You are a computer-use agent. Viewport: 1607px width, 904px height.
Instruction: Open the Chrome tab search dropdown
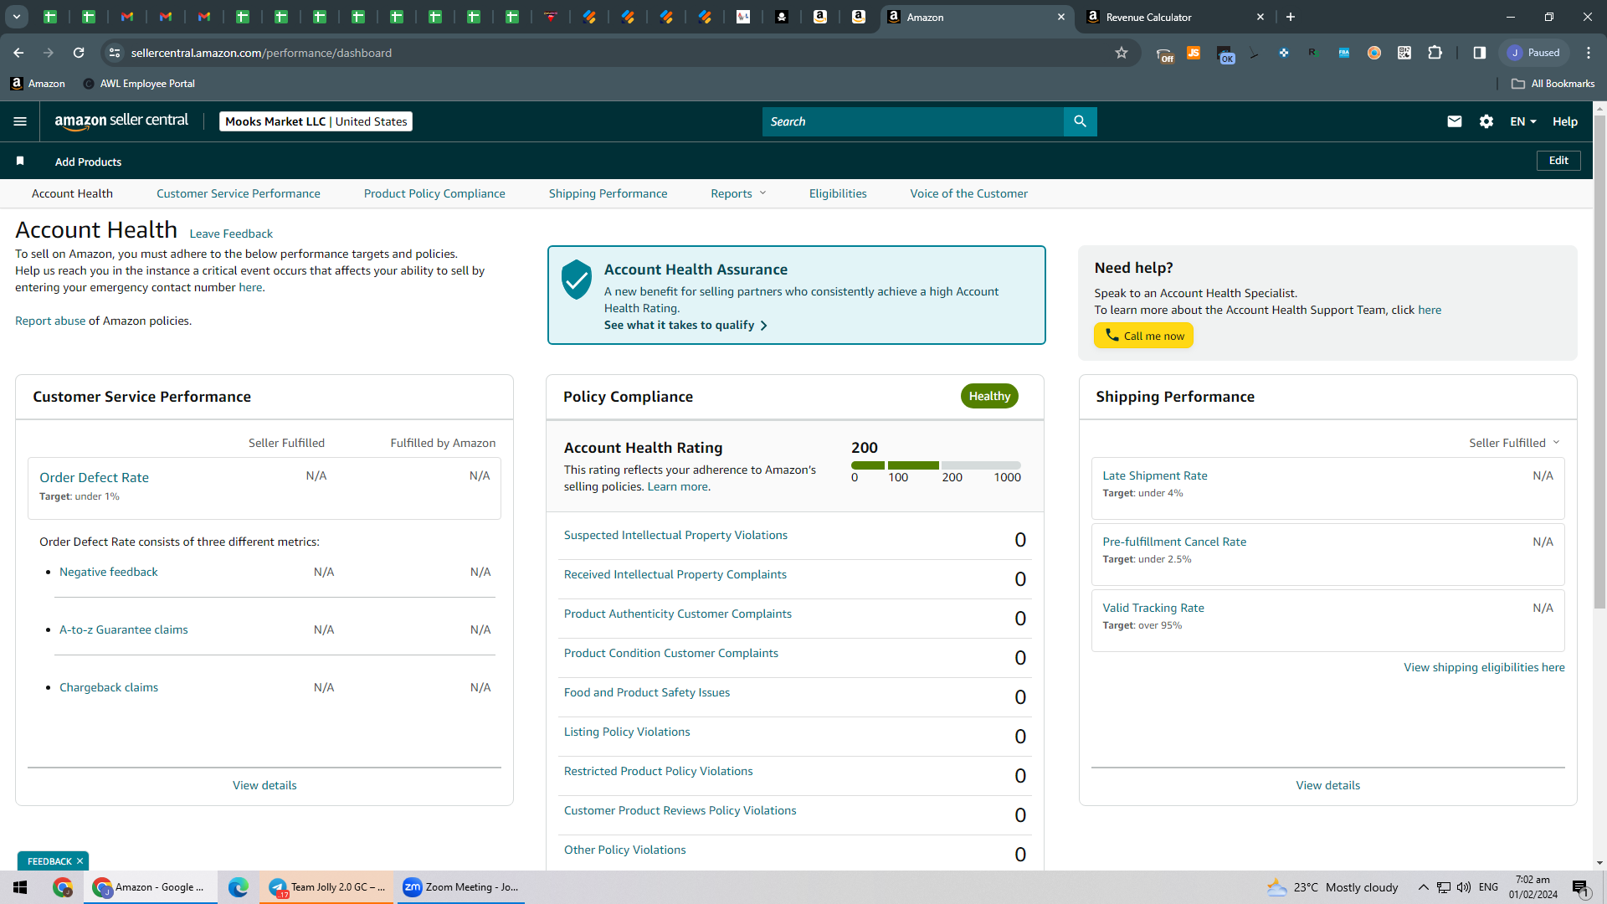pyautogui.click(x=17, y=17)
